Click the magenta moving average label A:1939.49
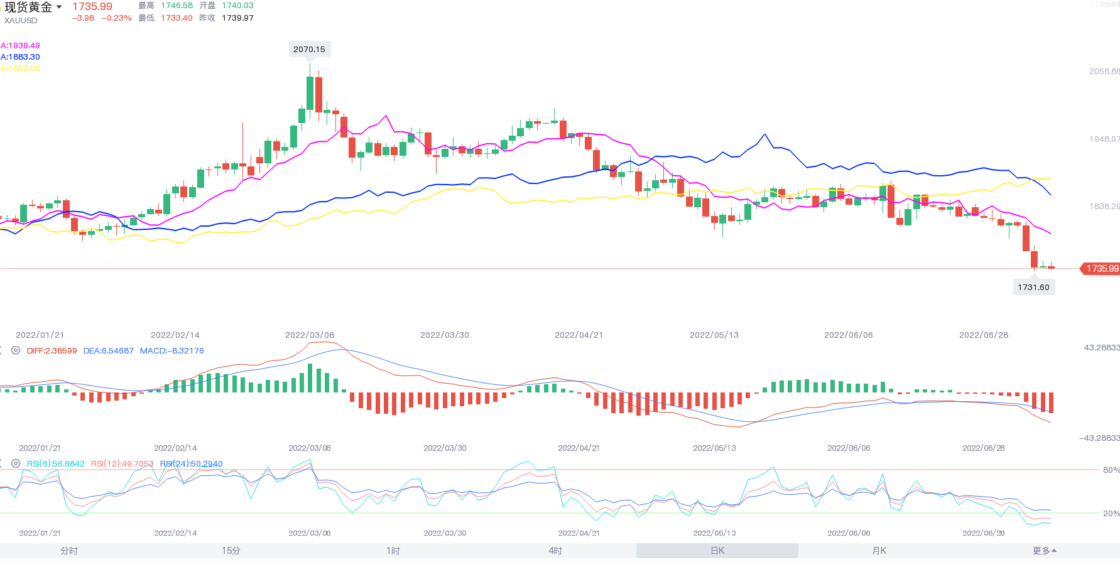The width and height of the screenshot is (1120, 562). point(20,46)
